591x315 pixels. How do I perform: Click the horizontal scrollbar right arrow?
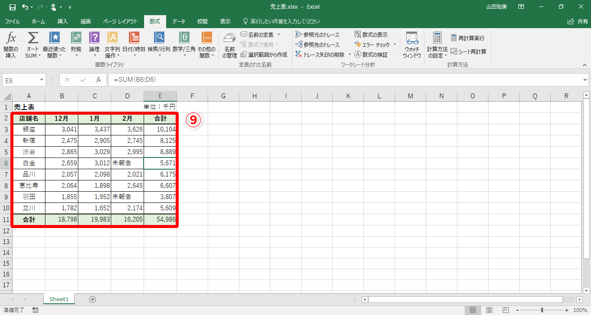coord(579,299)
